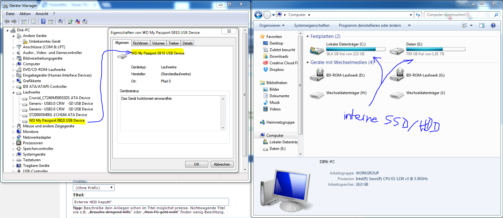Go back in Geräte-Manager toolbar
The height and width of the screenshot is (218, 503).
(x=7, y=21)
